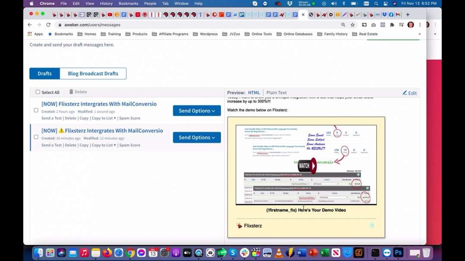The height and width of the screenshot is (261, 465).
Task: Click the Cast icon in Chrome toolbar
Action: (x=364, y=25)
